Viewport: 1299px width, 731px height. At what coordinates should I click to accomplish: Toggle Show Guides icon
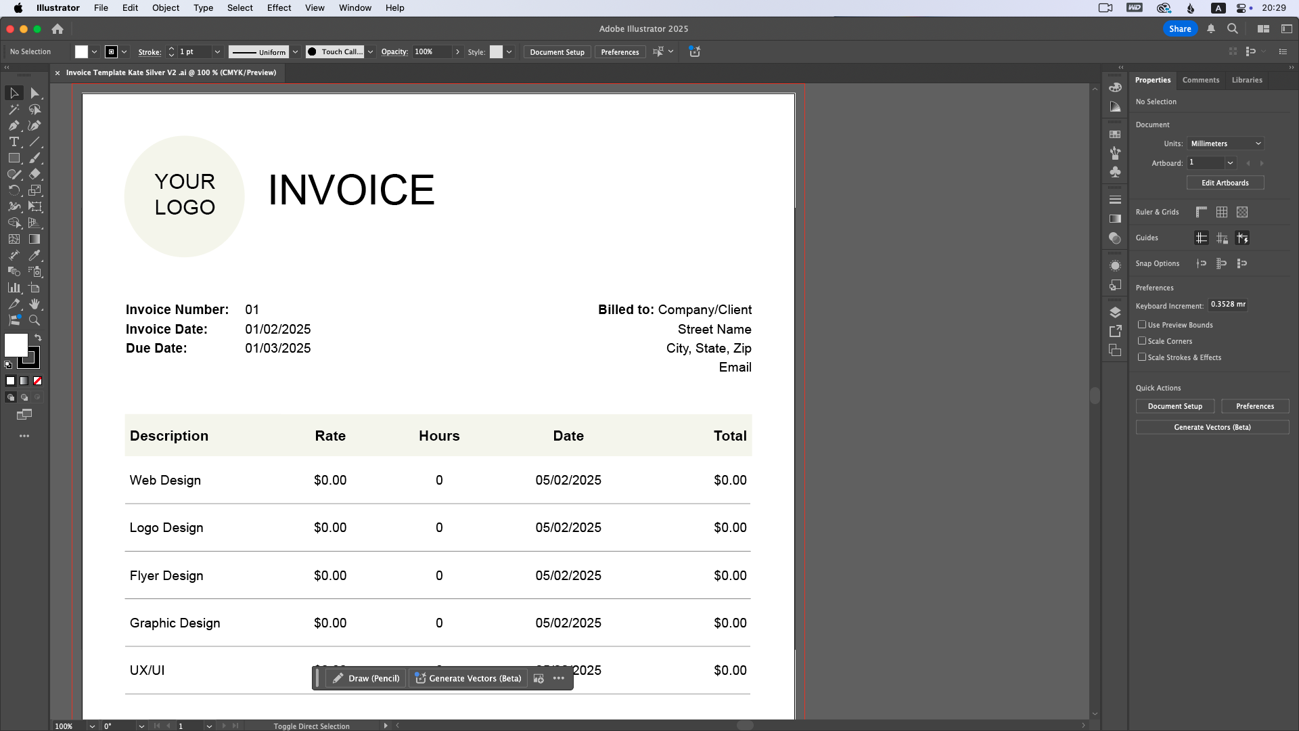click(1202, 238)
